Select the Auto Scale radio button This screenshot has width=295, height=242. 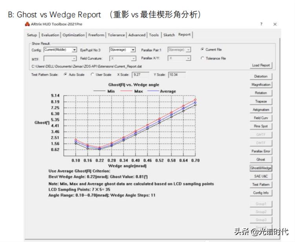click(x=65, y=74)
